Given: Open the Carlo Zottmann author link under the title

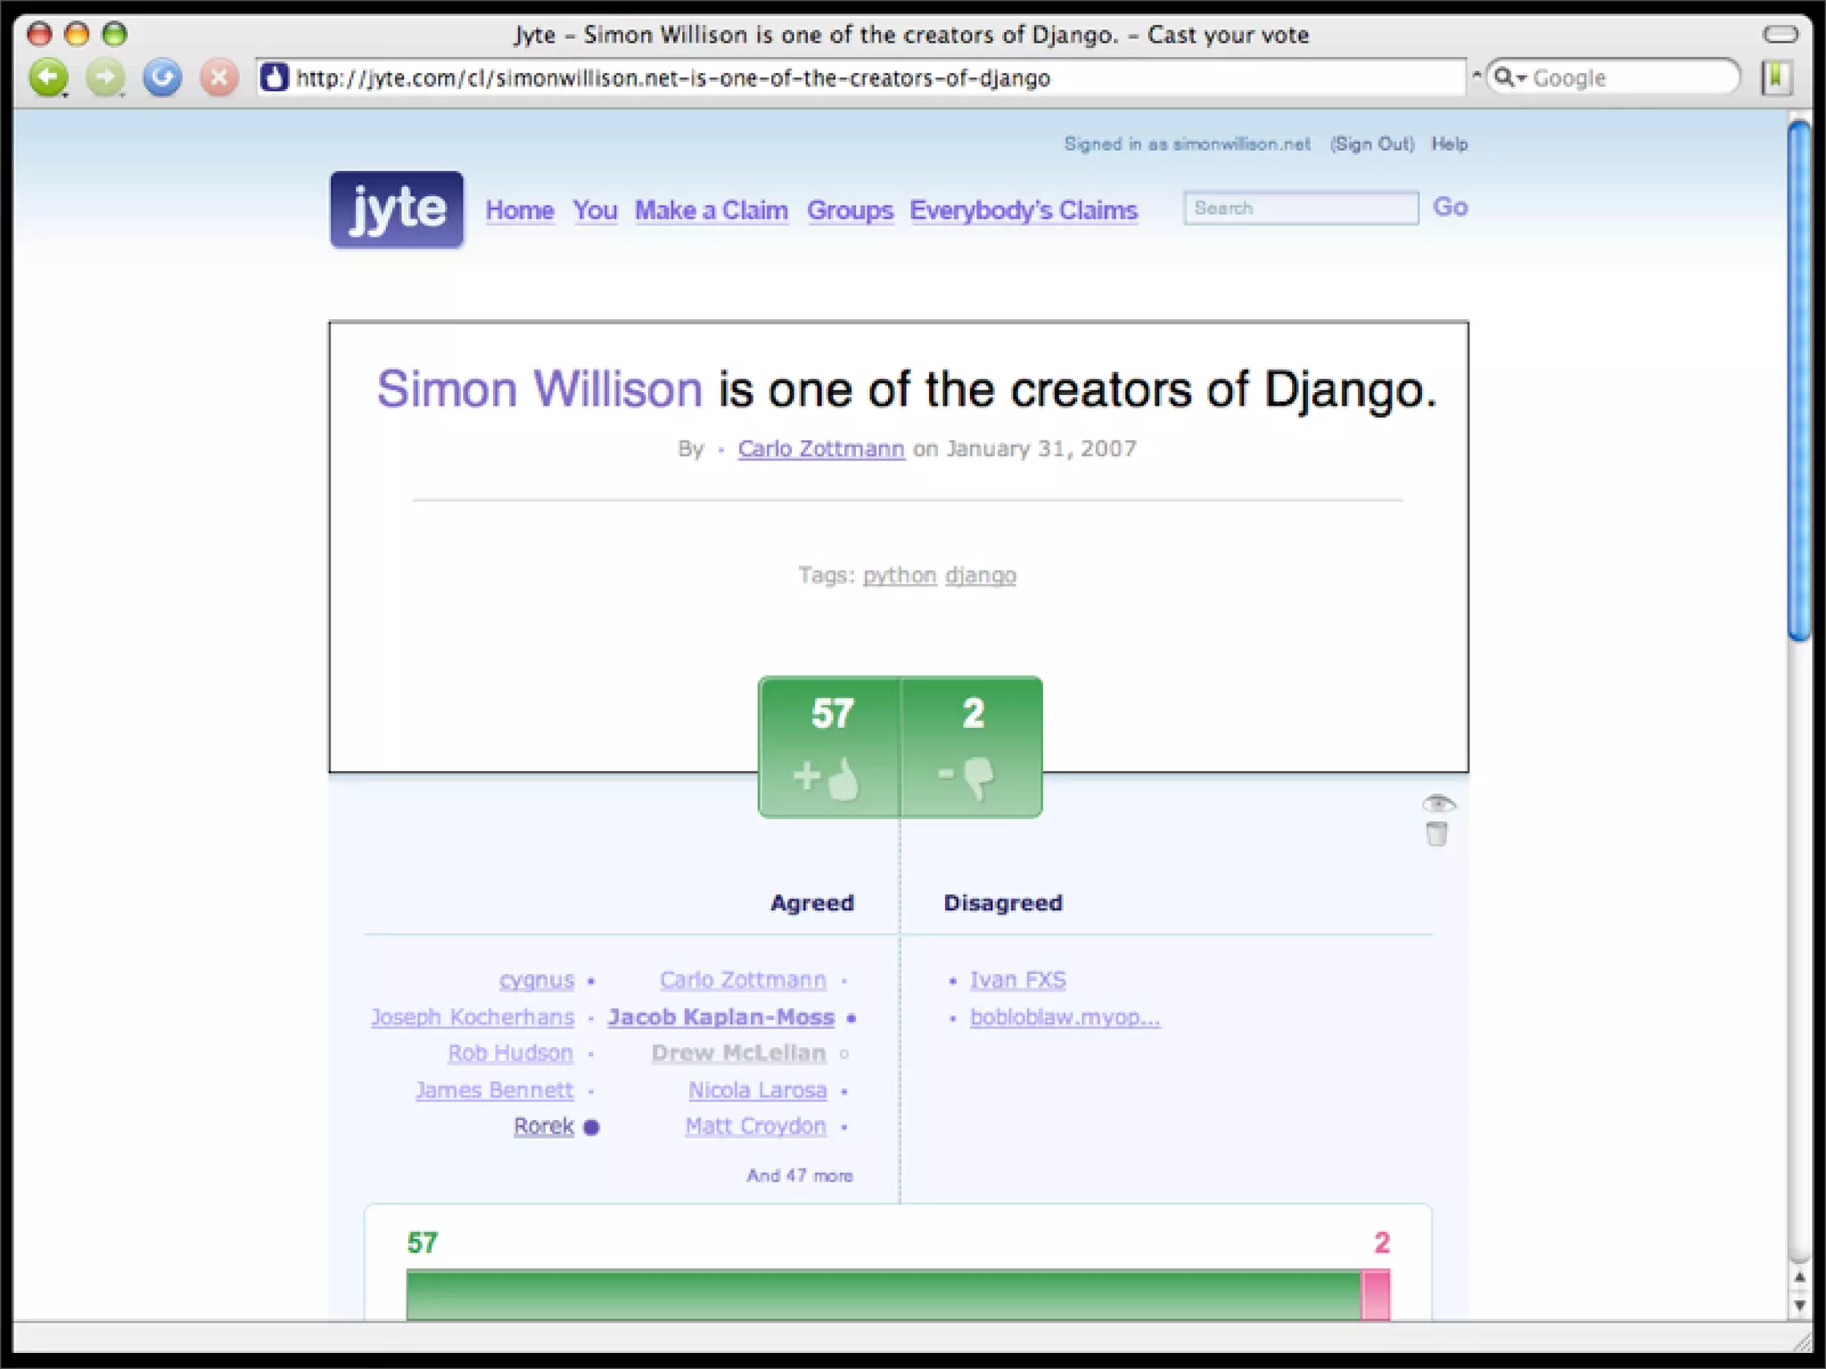Looking at the screenshot, I should [821, 448].
